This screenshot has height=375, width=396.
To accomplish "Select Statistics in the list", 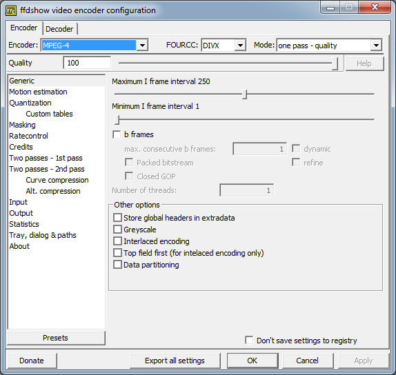I will (57, 224).
